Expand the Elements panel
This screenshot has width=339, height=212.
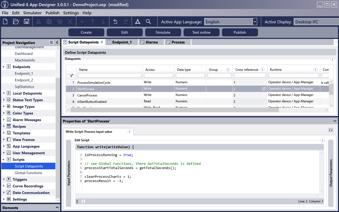click(57, 208)
